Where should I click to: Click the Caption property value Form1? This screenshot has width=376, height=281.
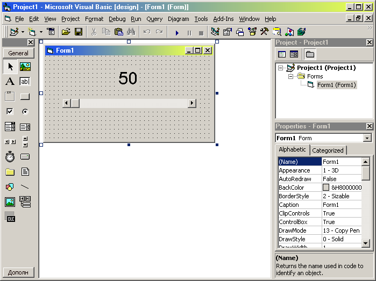tap(341, 205)
